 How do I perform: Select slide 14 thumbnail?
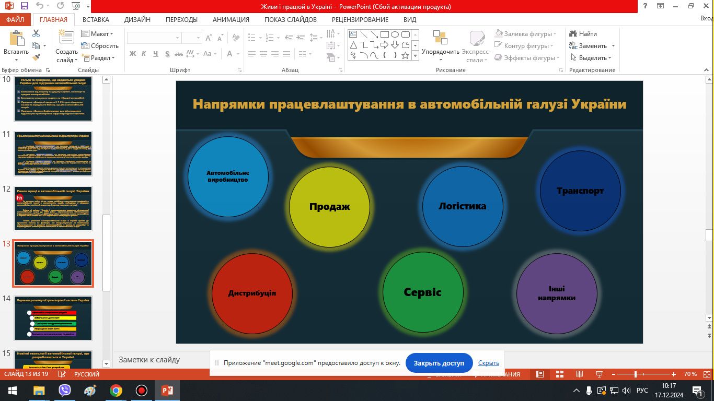(x=53, y=318)
